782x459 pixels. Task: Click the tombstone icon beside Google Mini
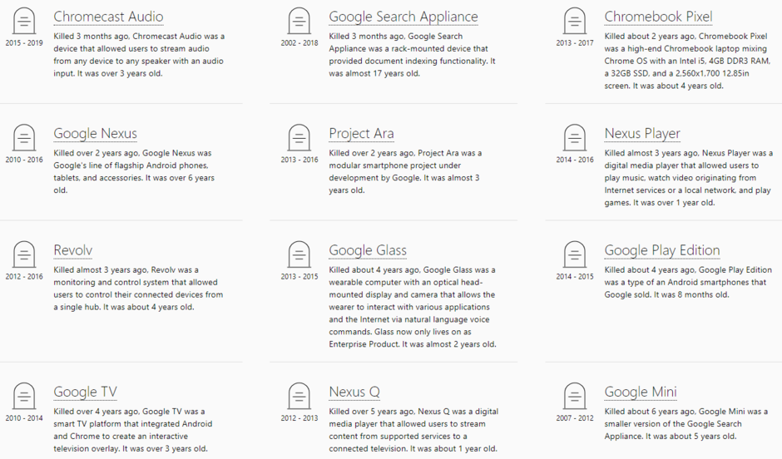click(574, 396)
